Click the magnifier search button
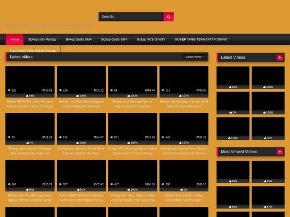 168,17
